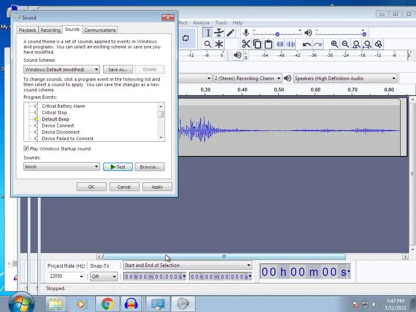Click the speaker icon next to Default Beep
The image size is (416, 312).
click(x=36, y=119)
